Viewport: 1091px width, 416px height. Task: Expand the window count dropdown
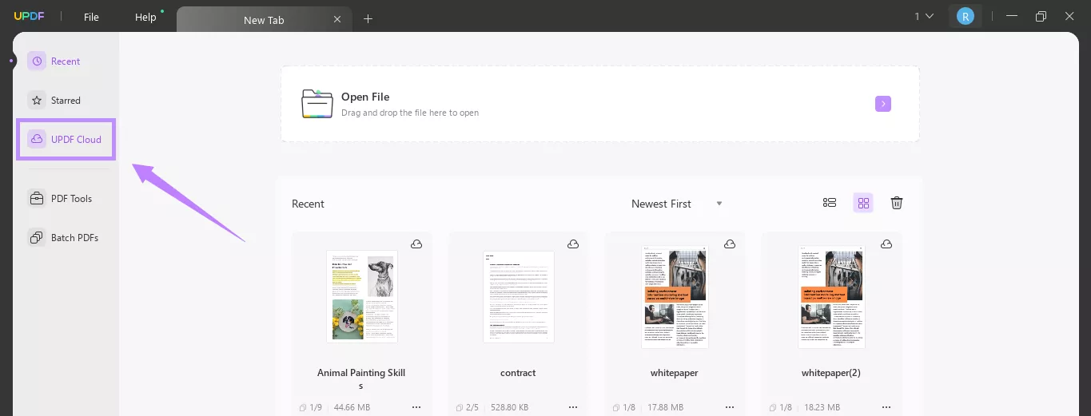coord(924,16)
